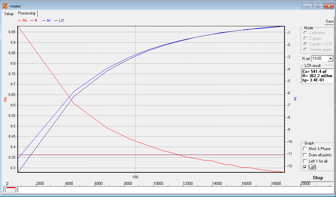The width and height of the screenshot is (336, 197).
Task: Click the left handle of the frequency range slider
Action: click(x=4, y=189)
